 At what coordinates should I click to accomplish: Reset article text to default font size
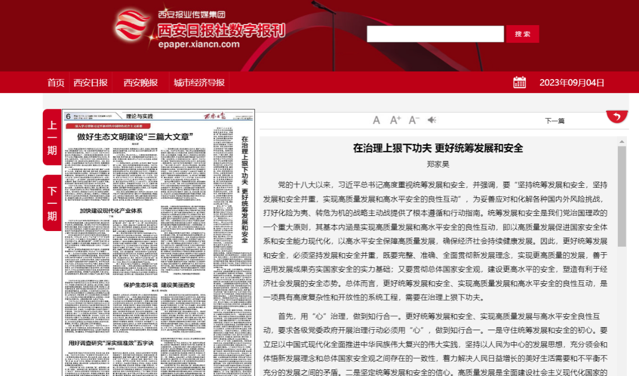376,120
